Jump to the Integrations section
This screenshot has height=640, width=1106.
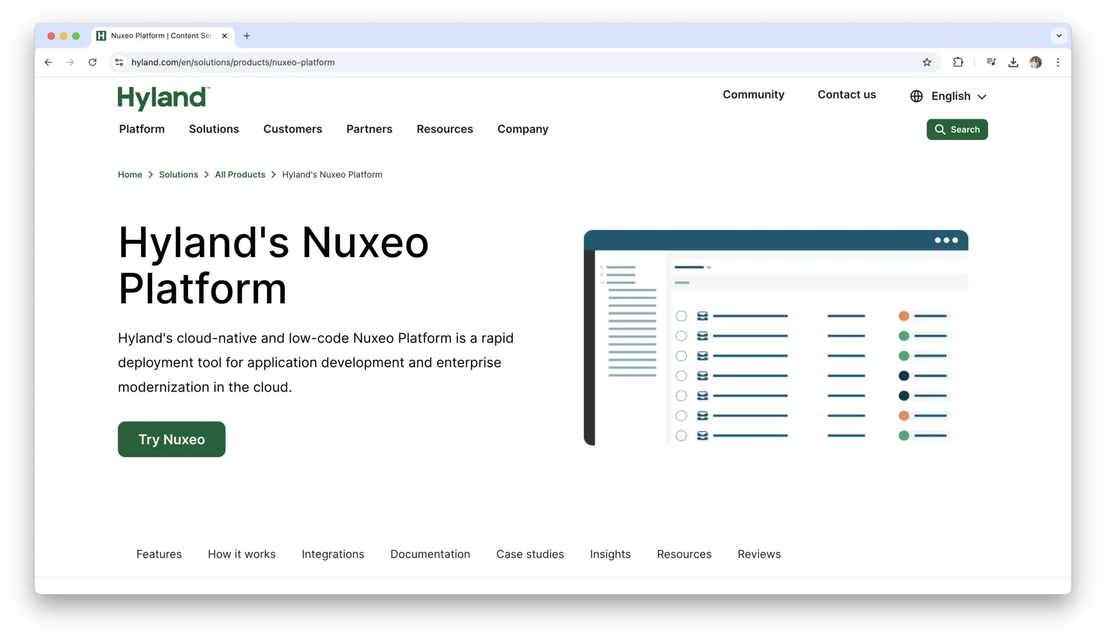(333, 554)
